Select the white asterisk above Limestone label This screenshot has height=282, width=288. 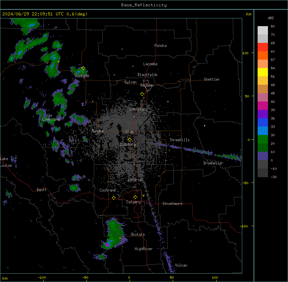51,116
